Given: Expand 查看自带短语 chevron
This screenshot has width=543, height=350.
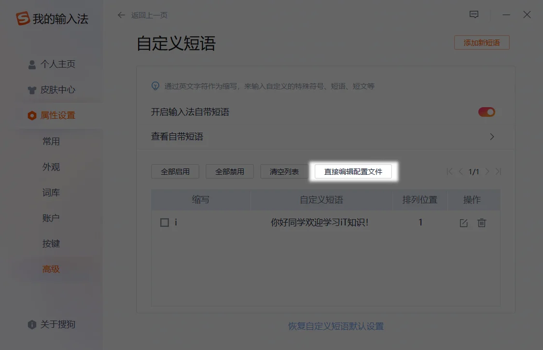Looking at the screenshot, I should [492, 137].
